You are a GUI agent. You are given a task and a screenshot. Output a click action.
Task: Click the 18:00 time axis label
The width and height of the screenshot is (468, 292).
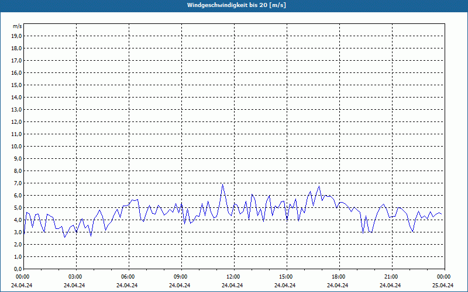point(338,277)
